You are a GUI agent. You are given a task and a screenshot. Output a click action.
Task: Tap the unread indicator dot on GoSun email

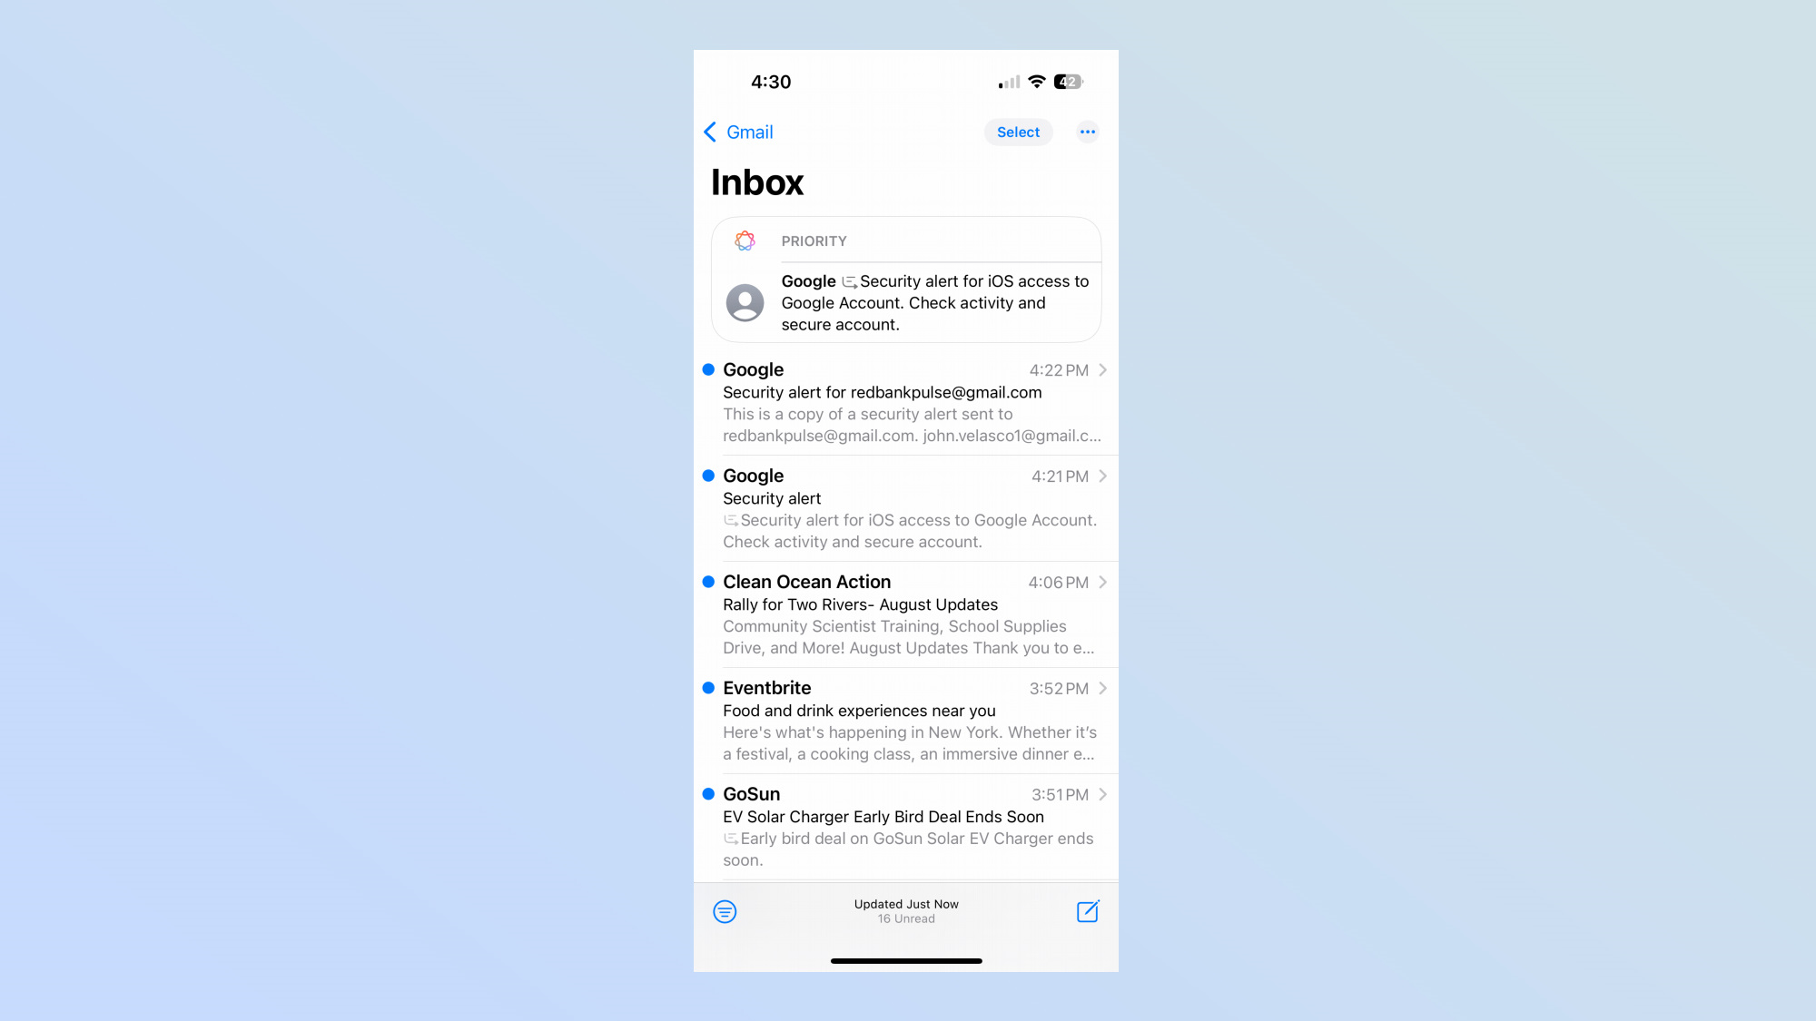coord(707,794)
